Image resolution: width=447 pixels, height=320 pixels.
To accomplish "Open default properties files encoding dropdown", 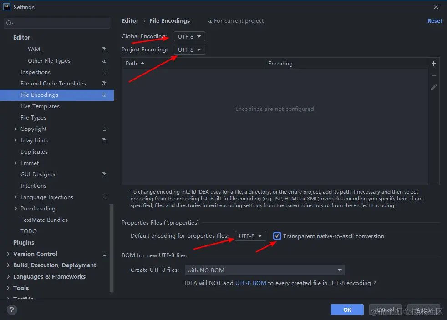I will click(x=250, y=236).
